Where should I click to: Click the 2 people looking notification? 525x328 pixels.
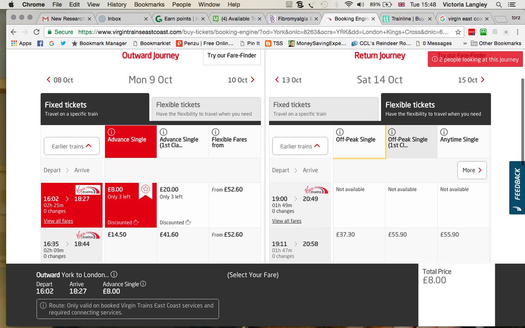point(475,59)
